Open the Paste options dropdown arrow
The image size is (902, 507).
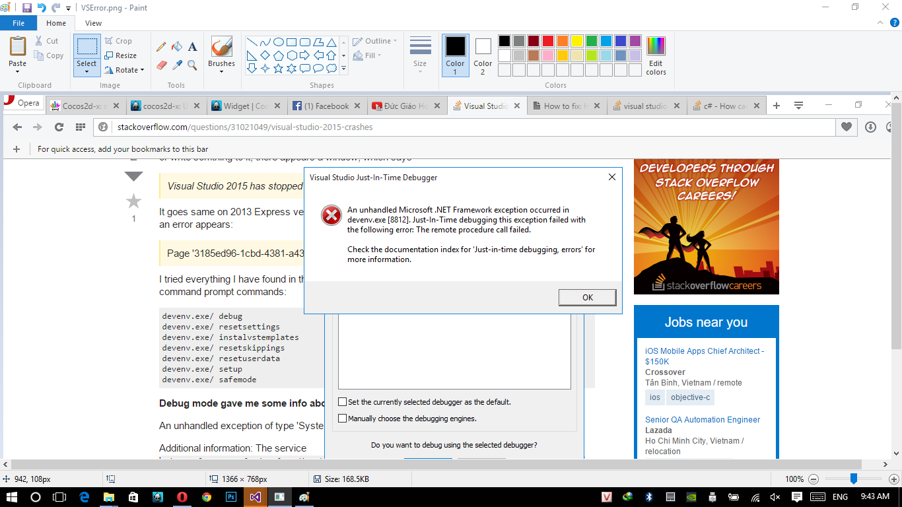[18, 71]
